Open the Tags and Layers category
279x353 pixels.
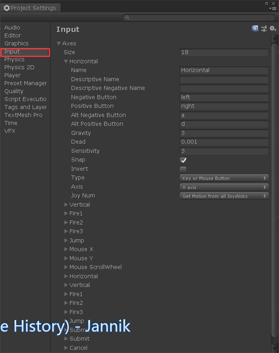pyautogui.click(x=25, y=107)
